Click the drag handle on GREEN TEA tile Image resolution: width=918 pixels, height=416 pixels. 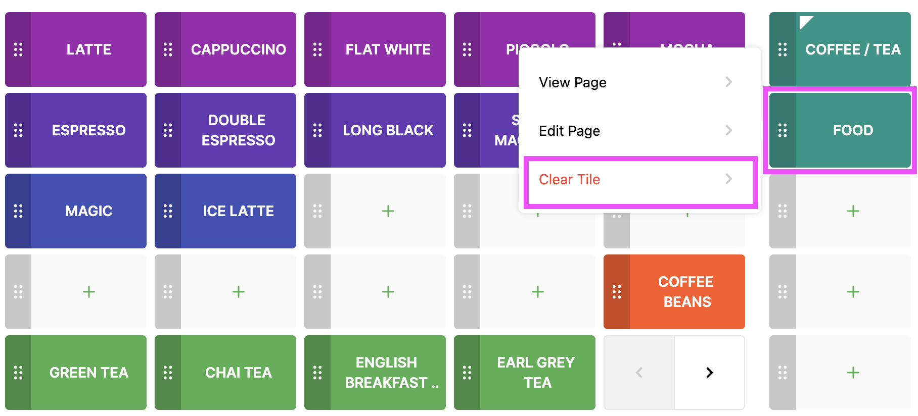tap(18, 373)
